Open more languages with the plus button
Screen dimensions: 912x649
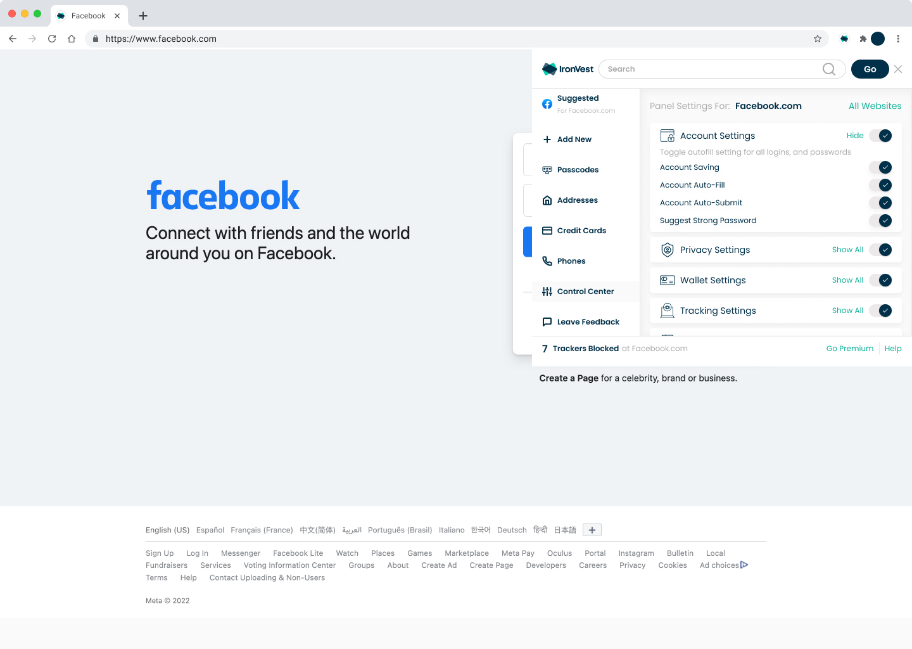coord(592,530)
